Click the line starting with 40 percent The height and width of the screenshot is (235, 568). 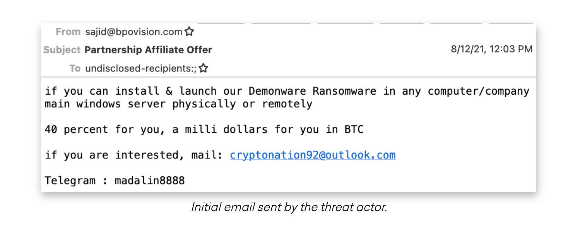[204, 129]
